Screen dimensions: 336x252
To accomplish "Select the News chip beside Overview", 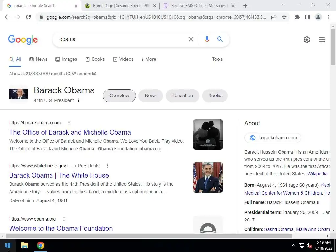I will pyautogui.click(x=151, y=96).
